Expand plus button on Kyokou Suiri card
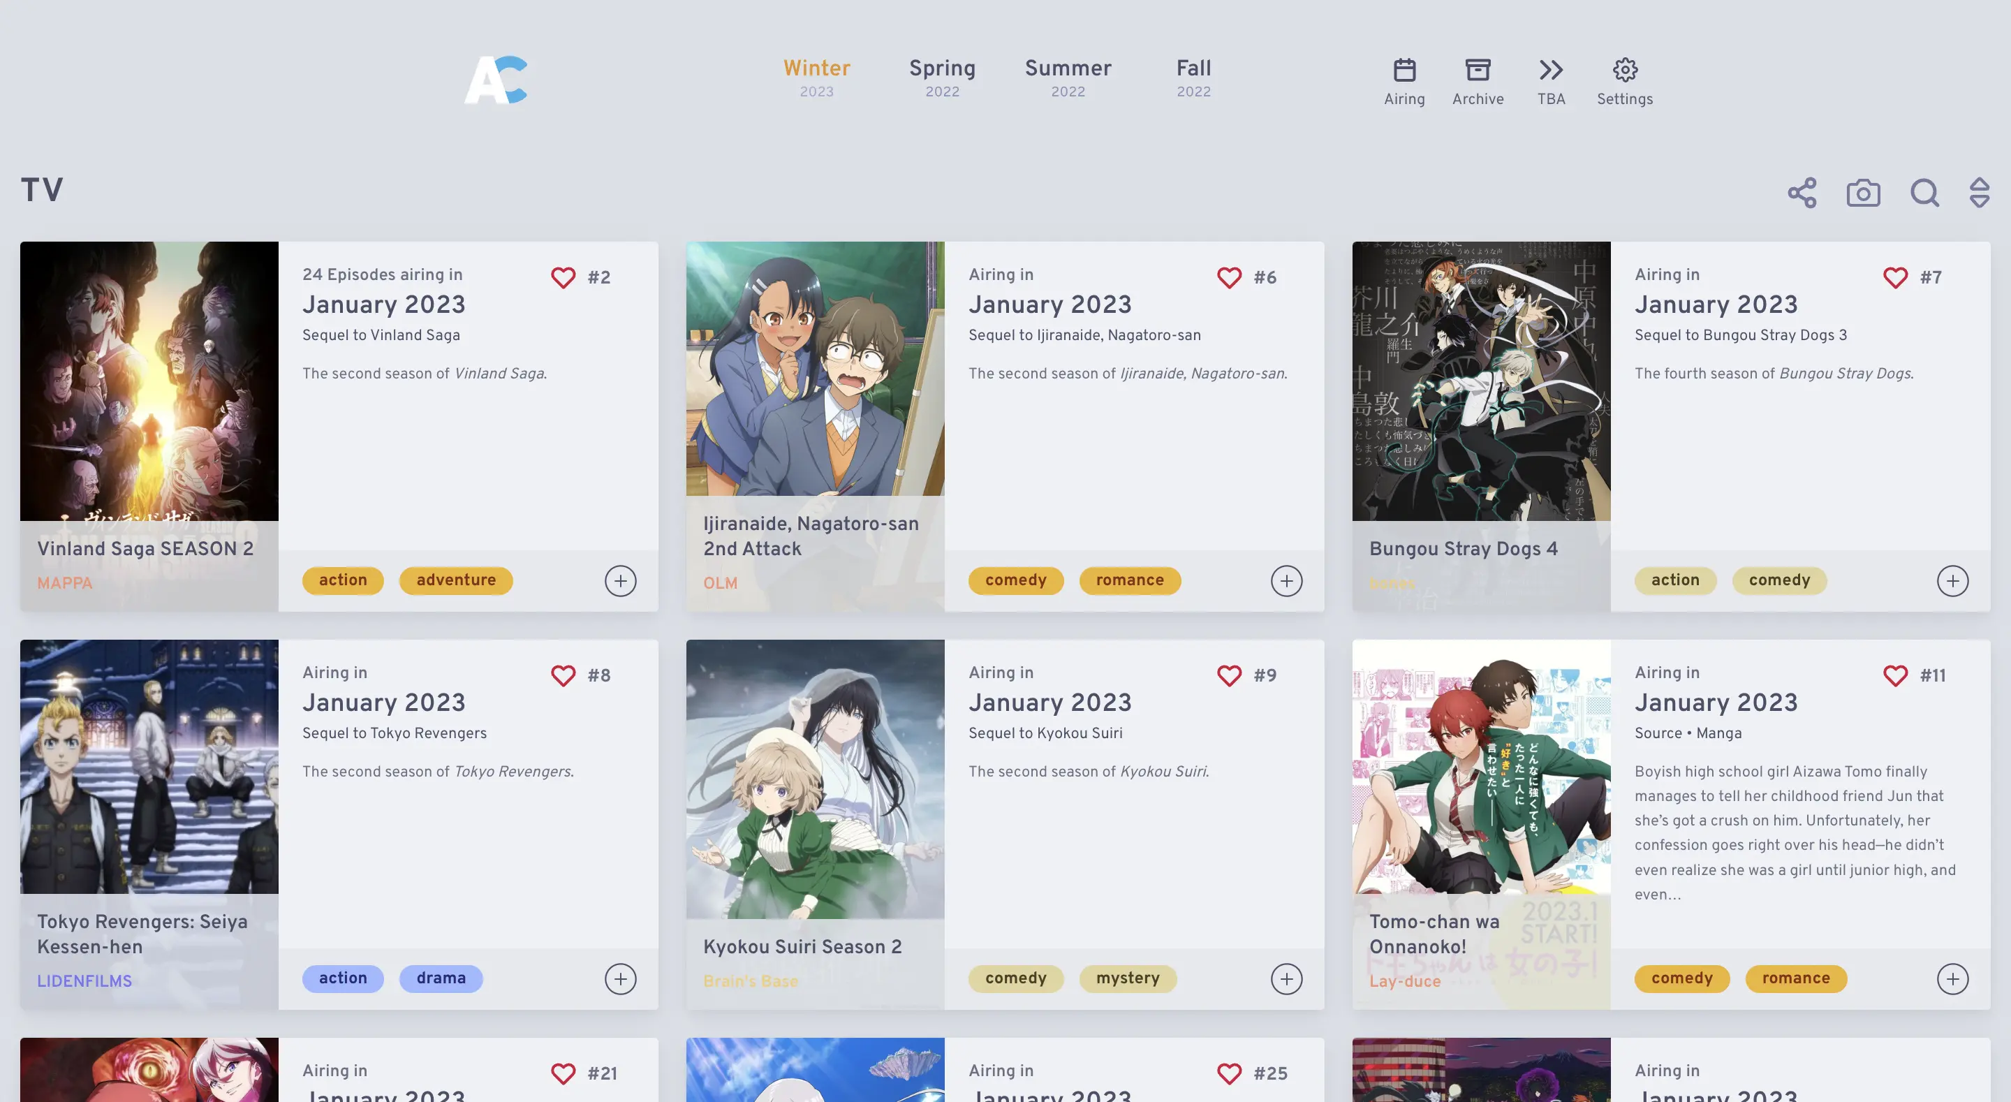This screenshot has height=1102, width=2011. pyautogui.click(x=1286, y=979)
